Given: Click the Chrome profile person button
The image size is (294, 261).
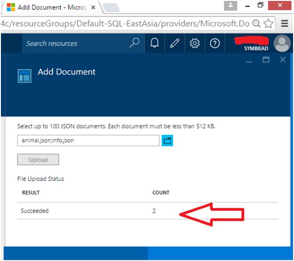Looking at the screenshot, I should [x=230, y=6].
